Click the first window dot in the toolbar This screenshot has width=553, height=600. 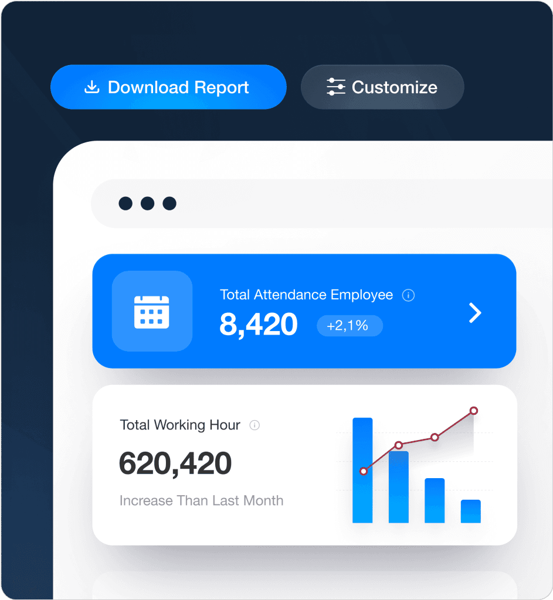(125, 203)
